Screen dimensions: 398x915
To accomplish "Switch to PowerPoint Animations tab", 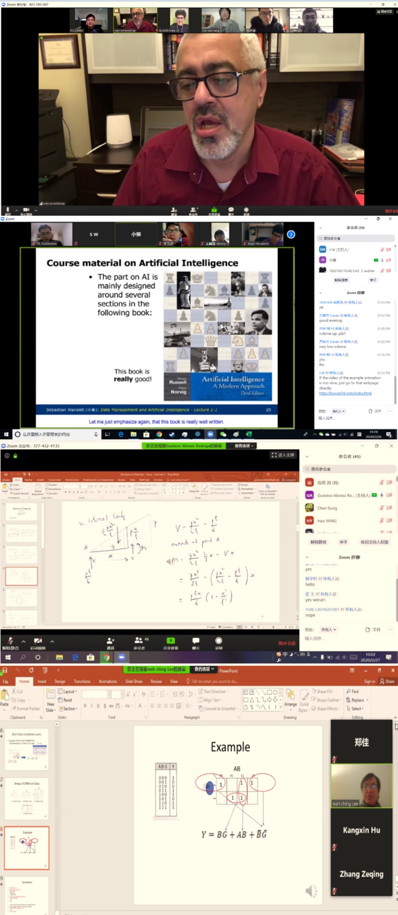I will tap(108, 681).
